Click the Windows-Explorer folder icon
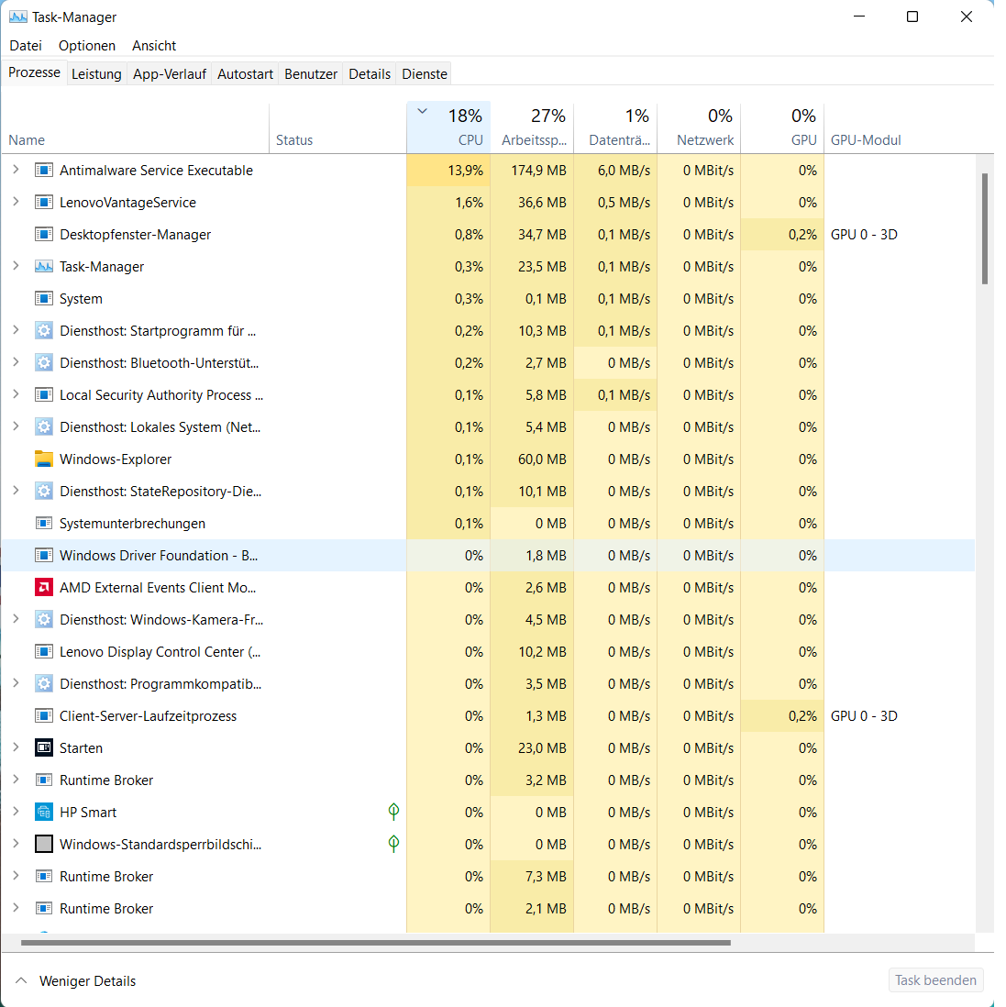This screenshot has width=1006, height=1007. pos(44,459)
